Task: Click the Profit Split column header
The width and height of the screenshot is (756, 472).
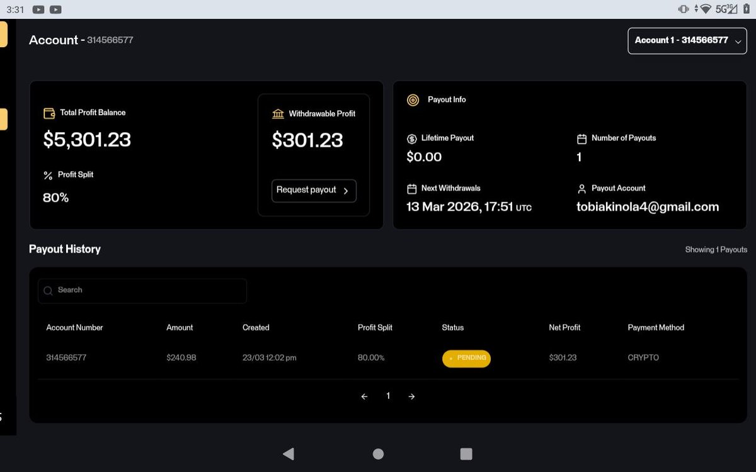Action: point(375,328)
